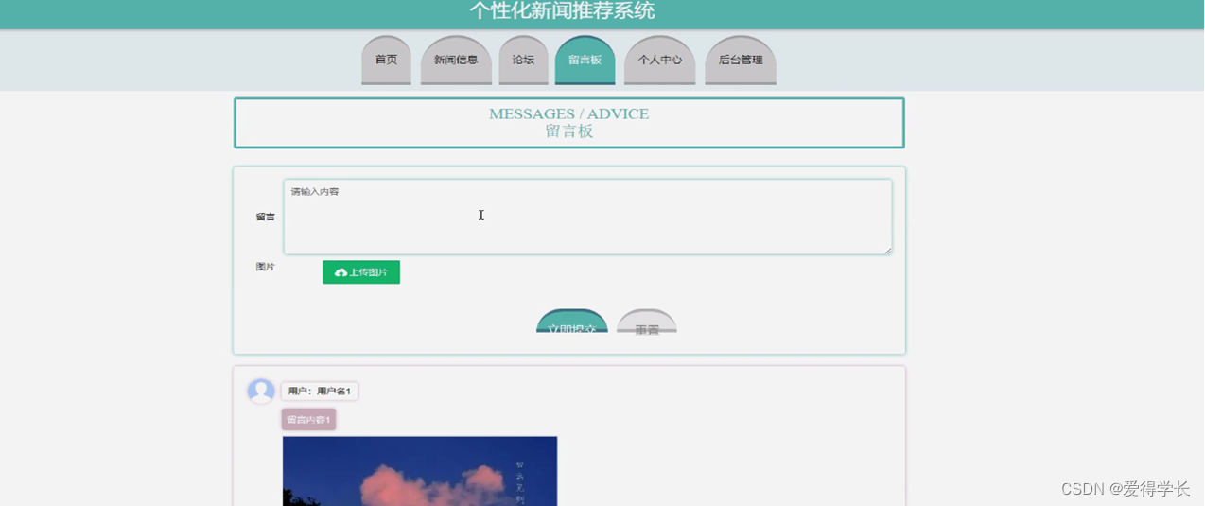Click into the 请输入内容 message textarea
Image resolution: width=1205 pixels, height=506 pixels.
587,217
